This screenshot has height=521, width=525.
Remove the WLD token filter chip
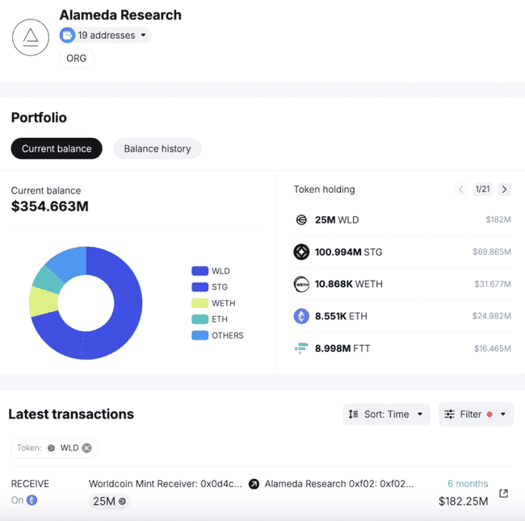click(86, 448)
